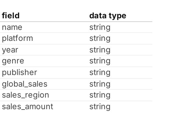Click the 'year' field entry
This screenshot has width=195, height=122.
click(x=10, y=50)
